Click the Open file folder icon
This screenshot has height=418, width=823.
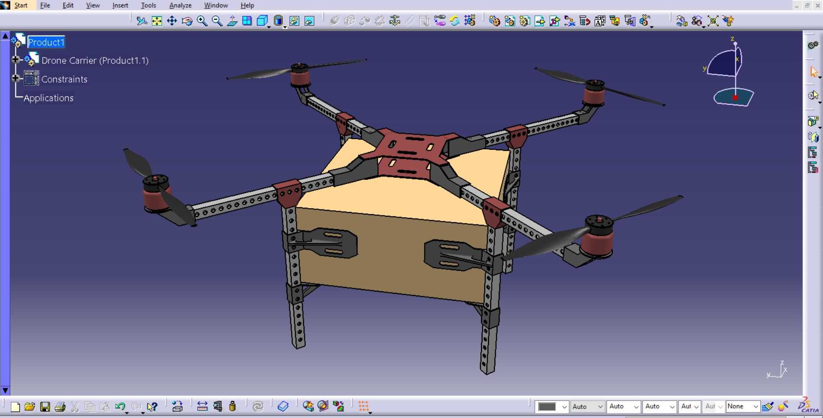pyautogui.click(x=30, y=406)
